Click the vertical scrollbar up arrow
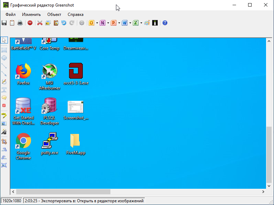The width and height of the screenshot is (274, 205). (x=269, y=41)
